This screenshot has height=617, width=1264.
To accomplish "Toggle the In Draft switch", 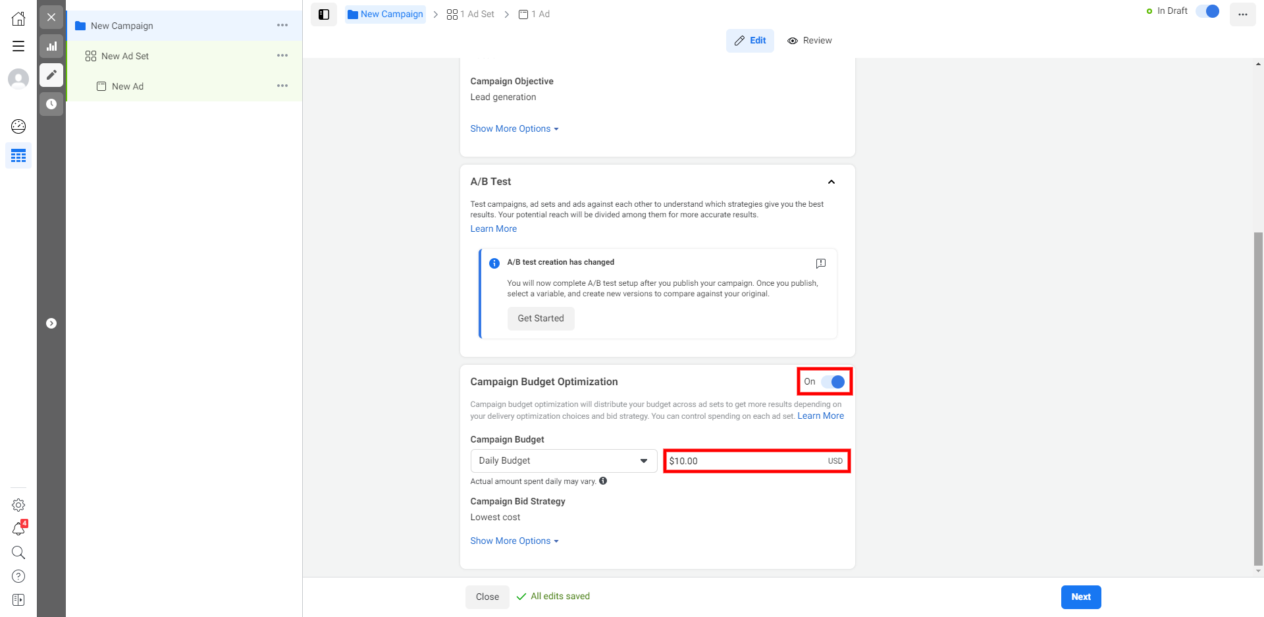I will coord(1207,11).
